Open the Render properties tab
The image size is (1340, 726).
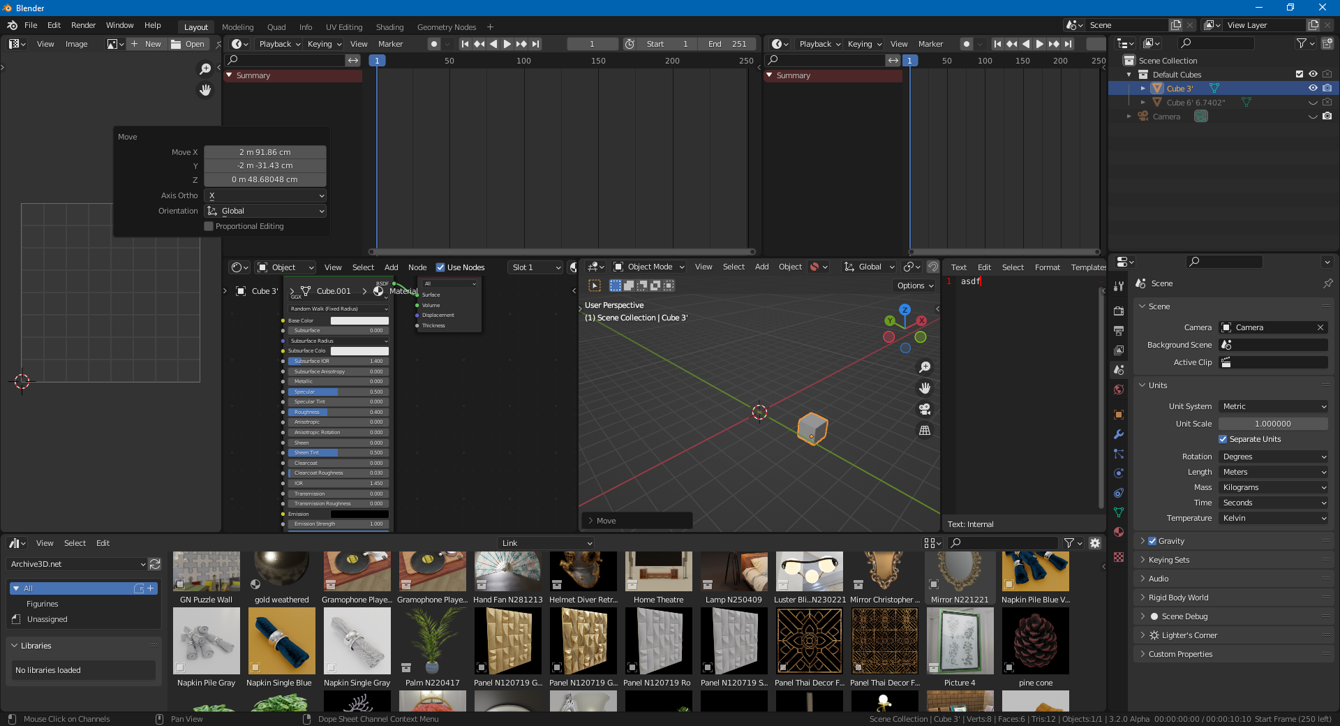click(x=1119, y=311)
